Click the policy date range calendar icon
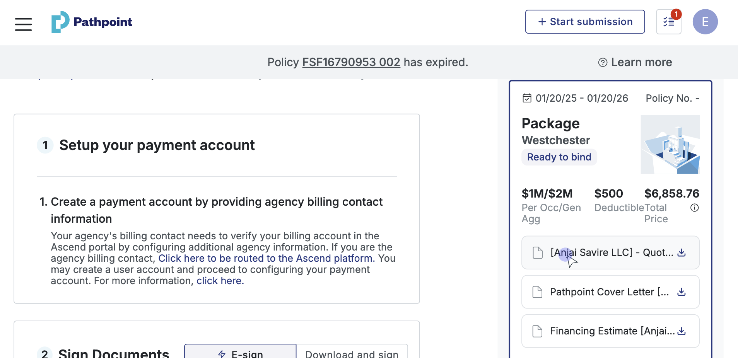The width and height of the screenshot is (738, 358). 527,98
